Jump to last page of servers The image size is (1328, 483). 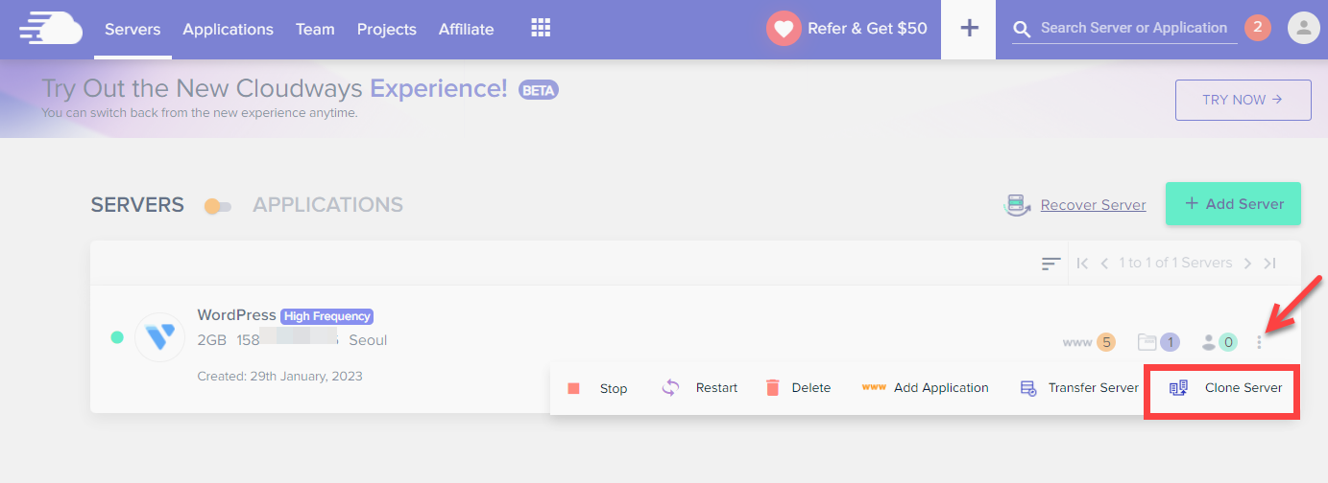1269,264
